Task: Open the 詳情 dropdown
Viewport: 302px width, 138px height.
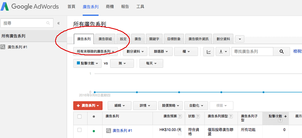Action: [x=145, y=106]
